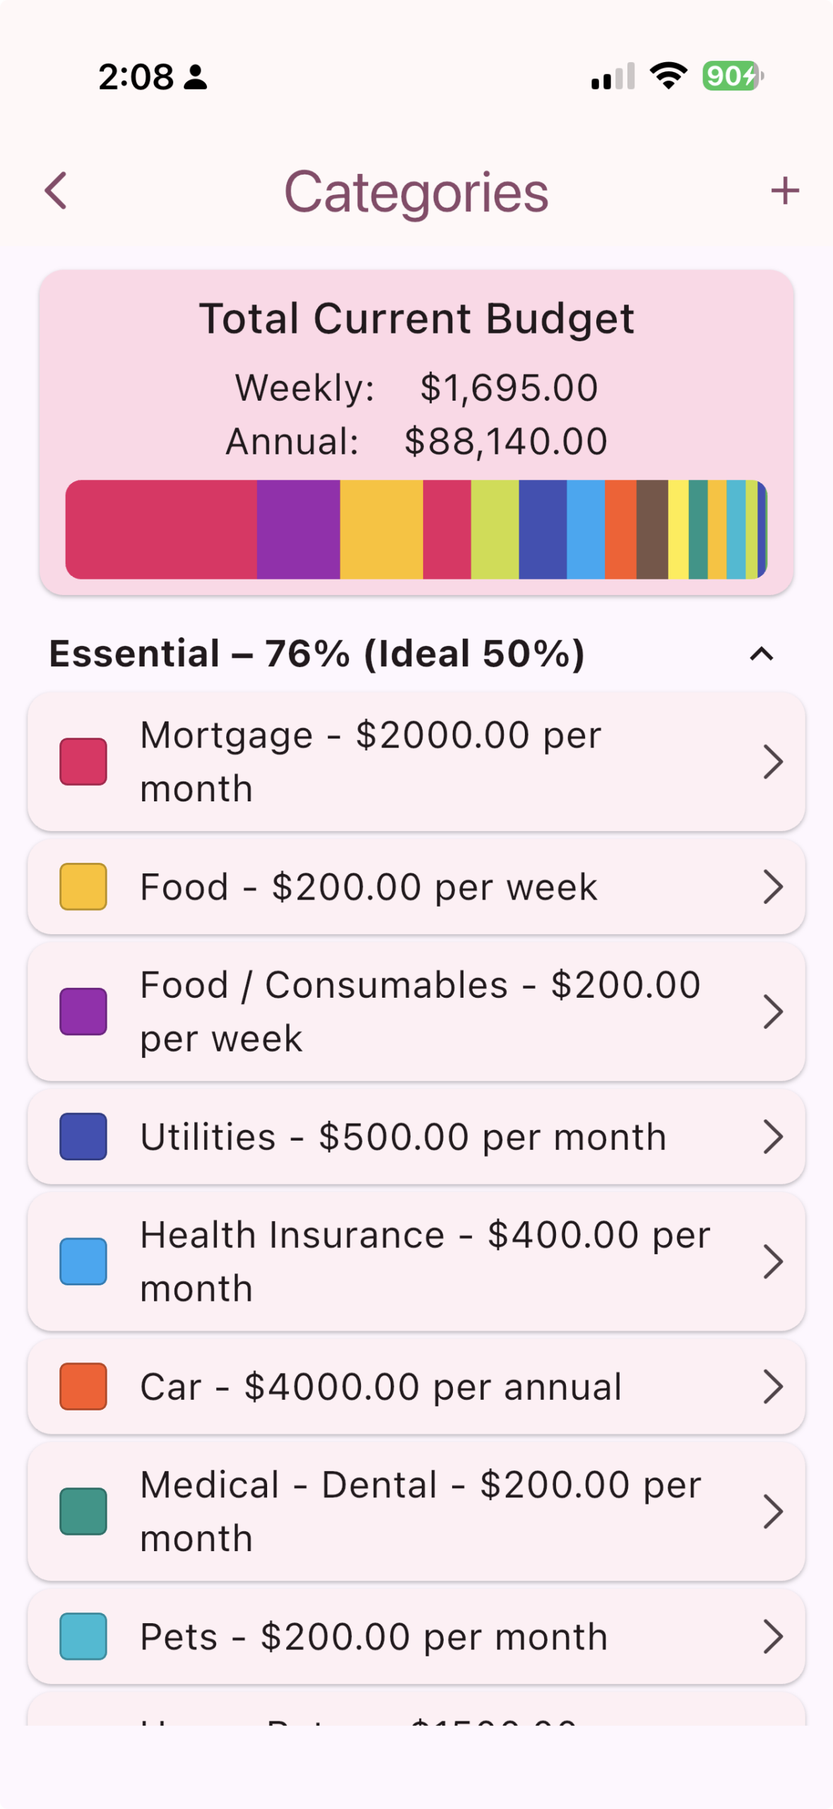Image resolution: width=833 pixels, height=1809 pixels.
Task: Click the Health Insurance light blue swatch
Action: point(83,1262)
